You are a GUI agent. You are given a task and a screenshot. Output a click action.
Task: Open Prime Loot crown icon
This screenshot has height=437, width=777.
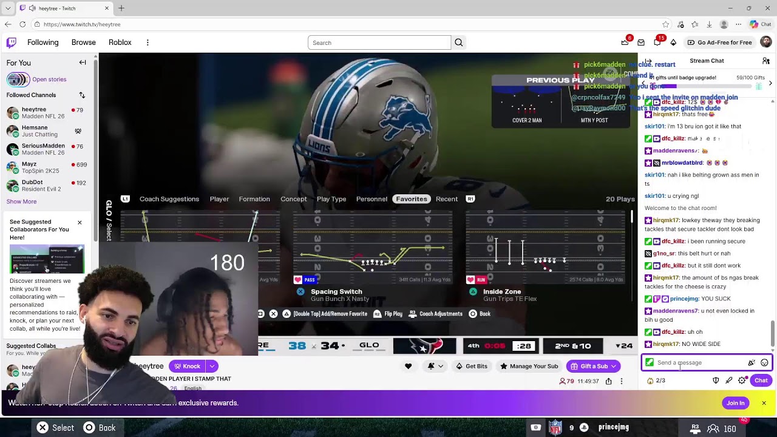coord(625,42)
